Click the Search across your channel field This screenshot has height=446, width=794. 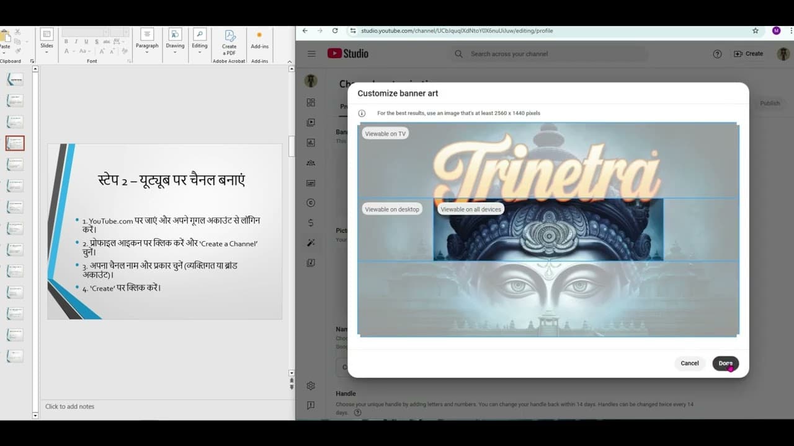pos(549,54)
